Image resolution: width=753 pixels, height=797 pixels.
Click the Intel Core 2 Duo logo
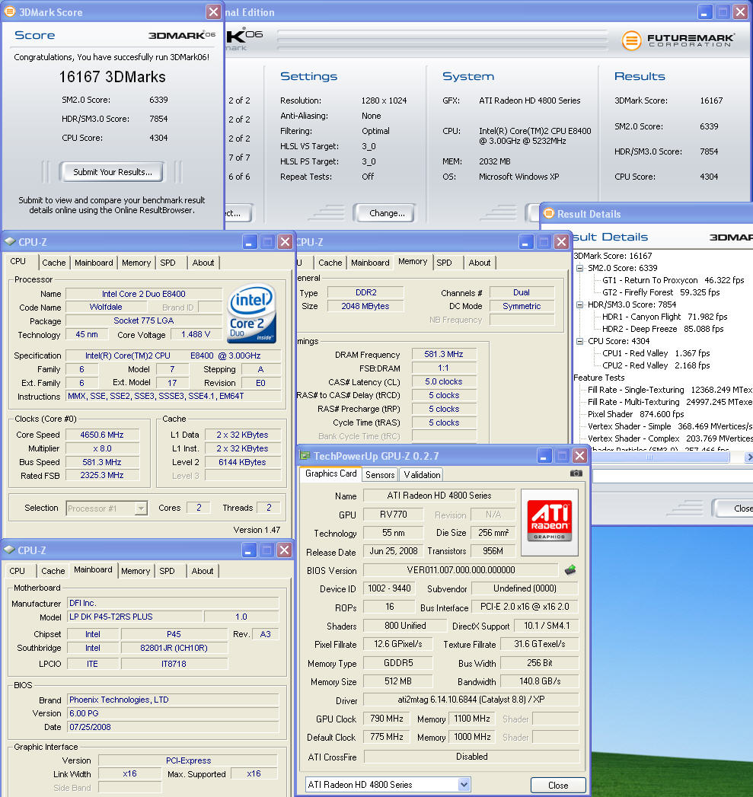(x=253, y=312)
